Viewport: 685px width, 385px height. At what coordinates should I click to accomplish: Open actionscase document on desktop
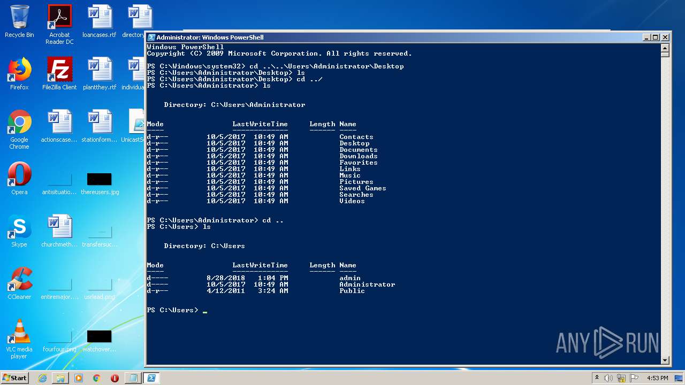(x=59, y=126)
